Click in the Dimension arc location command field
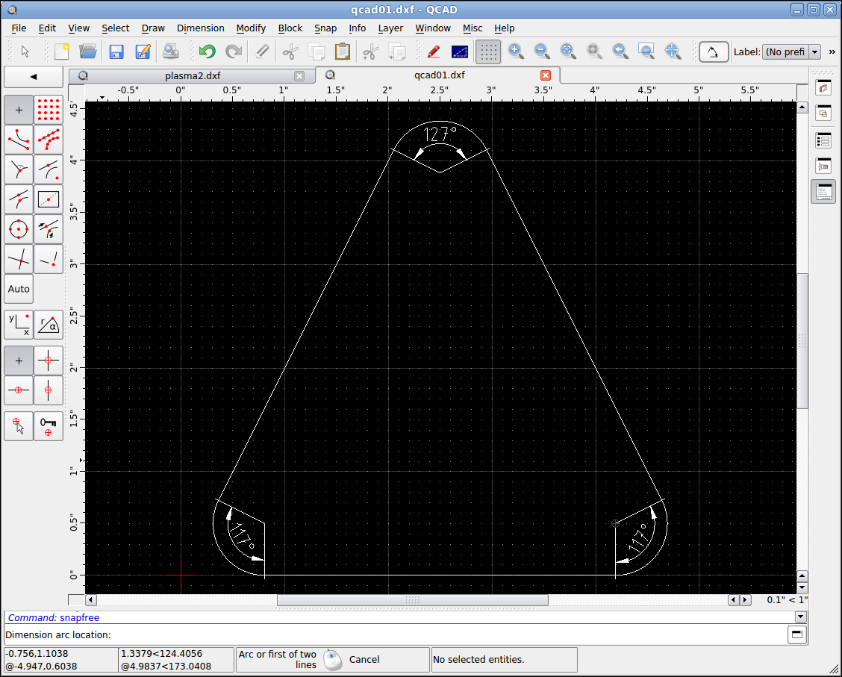842x677 pixels. coord(395,634)
